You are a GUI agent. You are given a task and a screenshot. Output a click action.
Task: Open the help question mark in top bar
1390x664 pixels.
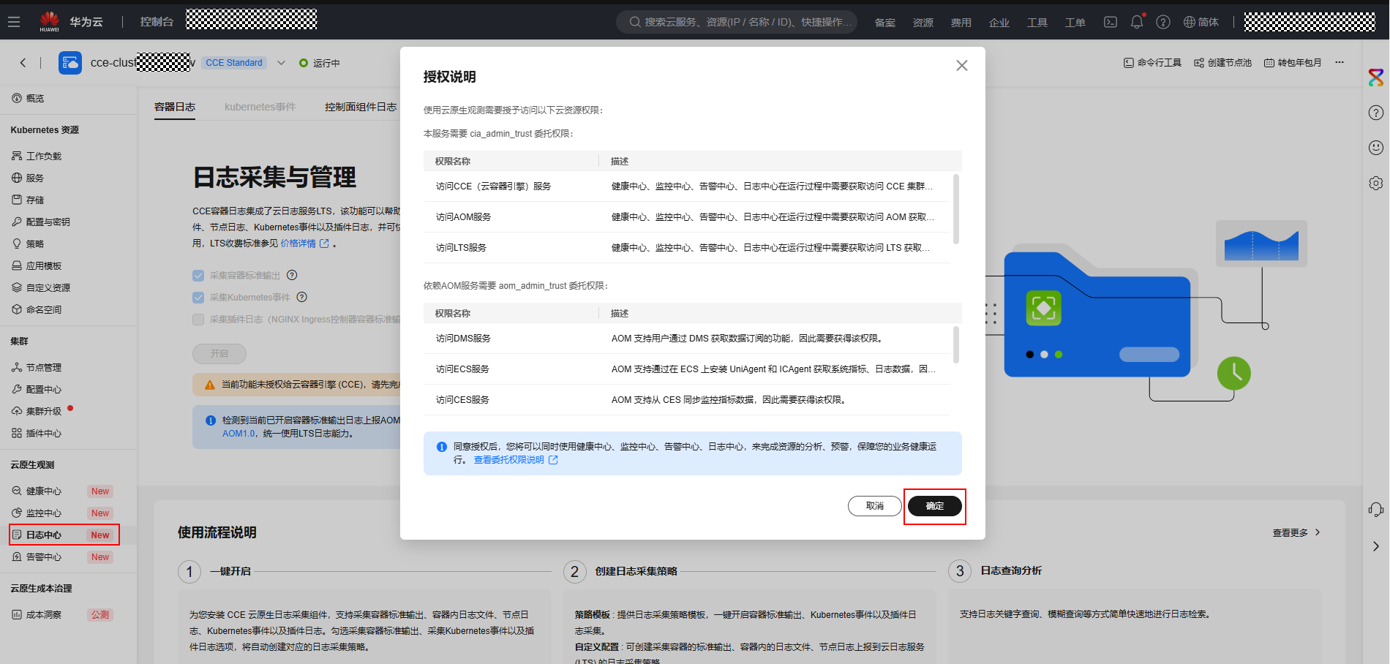click(x=1163, y=22)
